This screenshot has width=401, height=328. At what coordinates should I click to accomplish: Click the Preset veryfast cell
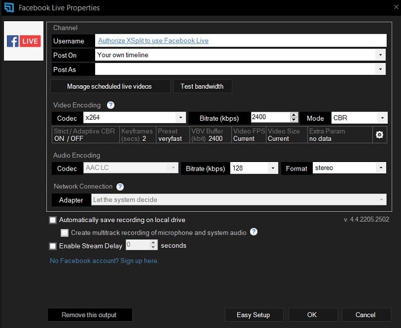click(x=172, y=135)
